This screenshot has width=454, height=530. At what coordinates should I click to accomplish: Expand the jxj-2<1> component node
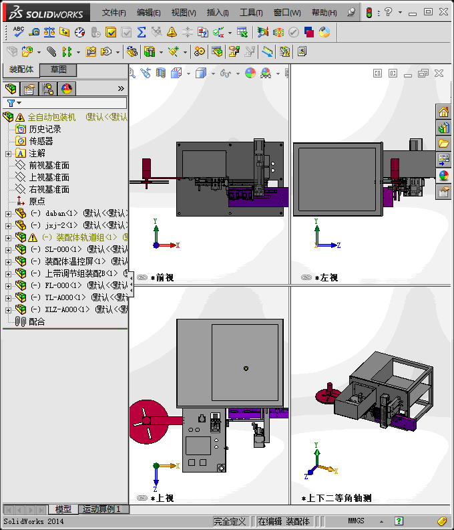pos(8,226)
